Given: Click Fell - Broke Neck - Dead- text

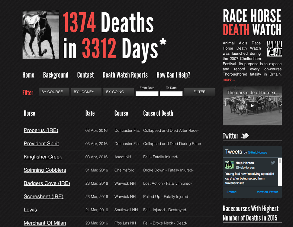Looking at the screenshot, I should click(x=165, y=223).
